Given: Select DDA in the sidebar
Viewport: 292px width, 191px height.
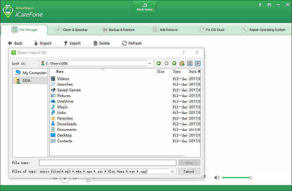Looking at the screenshot, I should [30, 81].
